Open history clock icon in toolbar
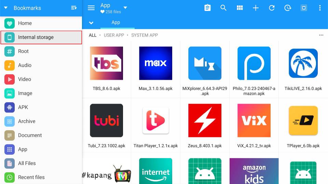Viewport: 328px width, 184px height. tap(288, 8)
